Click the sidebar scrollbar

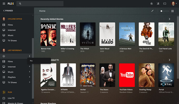[33, 68]
